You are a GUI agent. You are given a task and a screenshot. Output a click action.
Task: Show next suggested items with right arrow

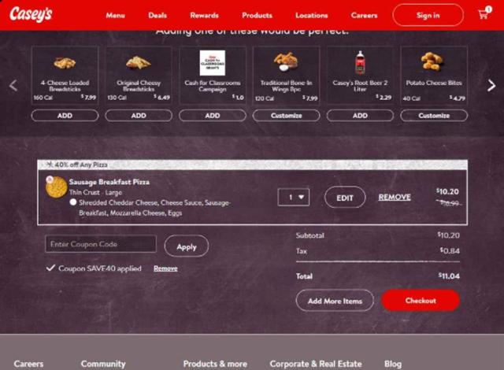(491, 86)
